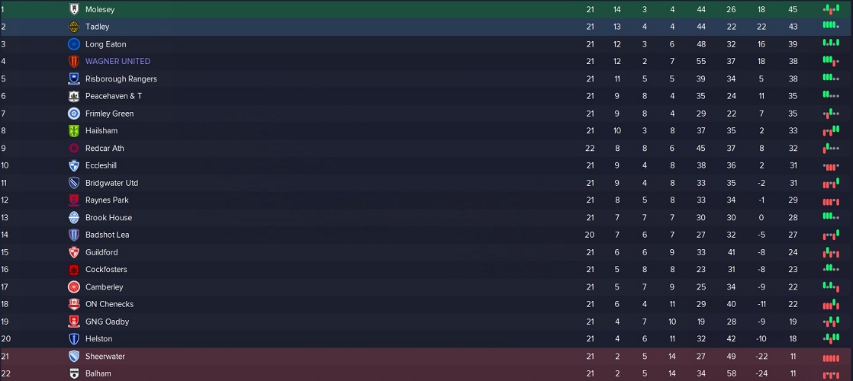853x381 pixels.
Task: Click the Balham club badge icon
Action: click(x=74, y=373)
